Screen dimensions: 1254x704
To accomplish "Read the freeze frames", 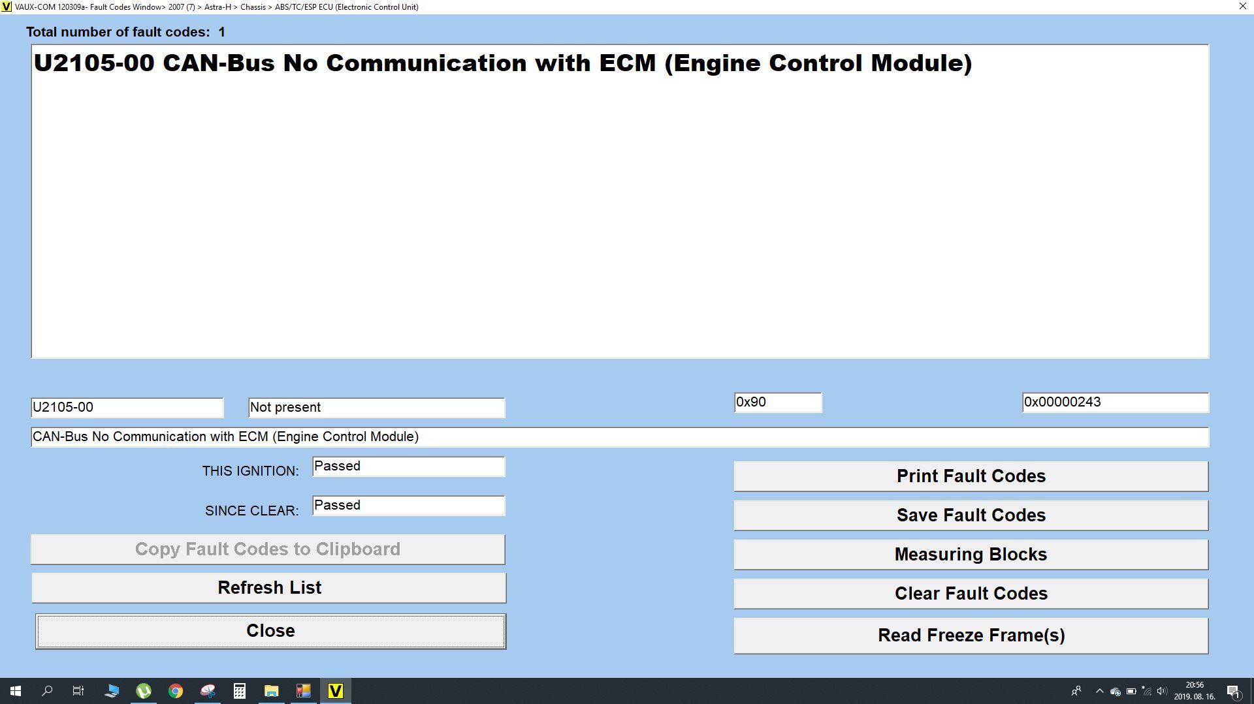I will pyautogui.click(x=971, y=635).
